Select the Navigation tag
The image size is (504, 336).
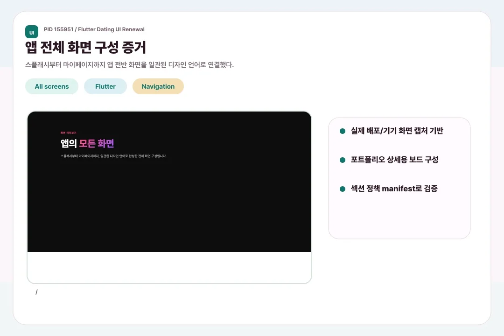[158, 86]
